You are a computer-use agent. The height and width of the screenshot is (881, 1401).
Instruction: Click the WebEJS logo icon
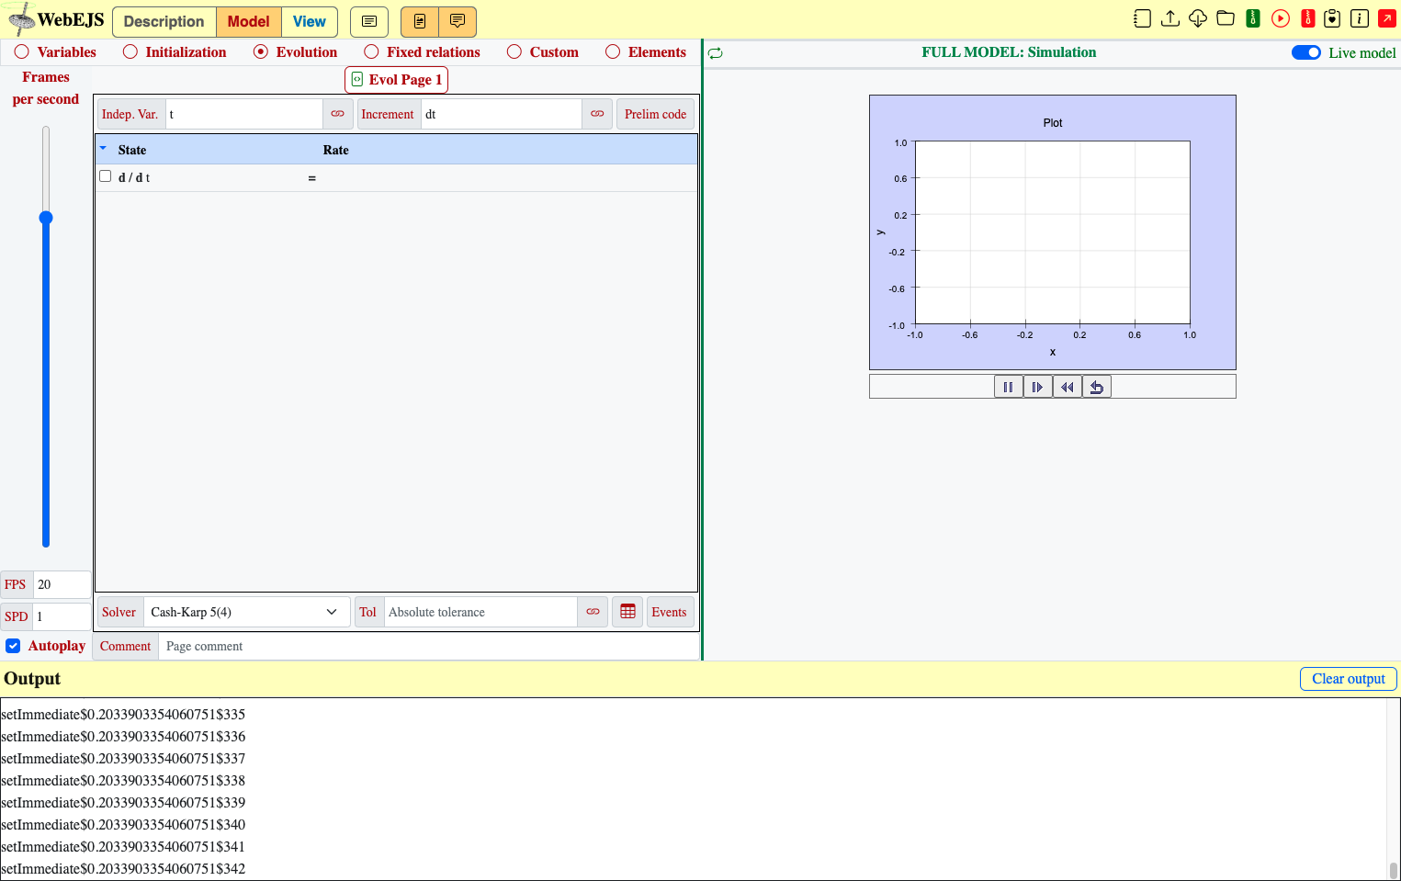point(20,19)
